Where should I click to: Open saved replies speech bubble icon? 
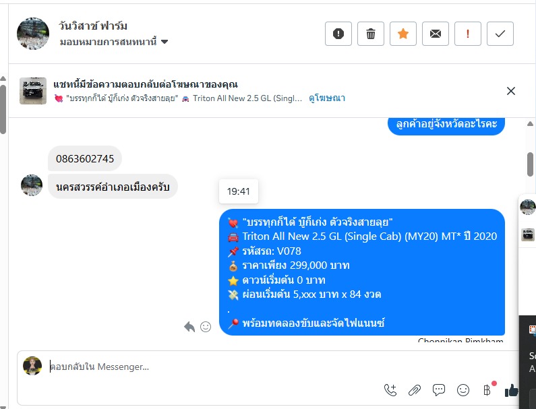point(439,390)
